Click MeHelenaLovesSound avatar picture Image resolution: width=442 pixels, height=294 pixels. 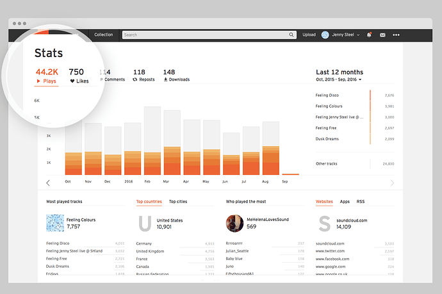pyautogui.click(x=235, y=223)
